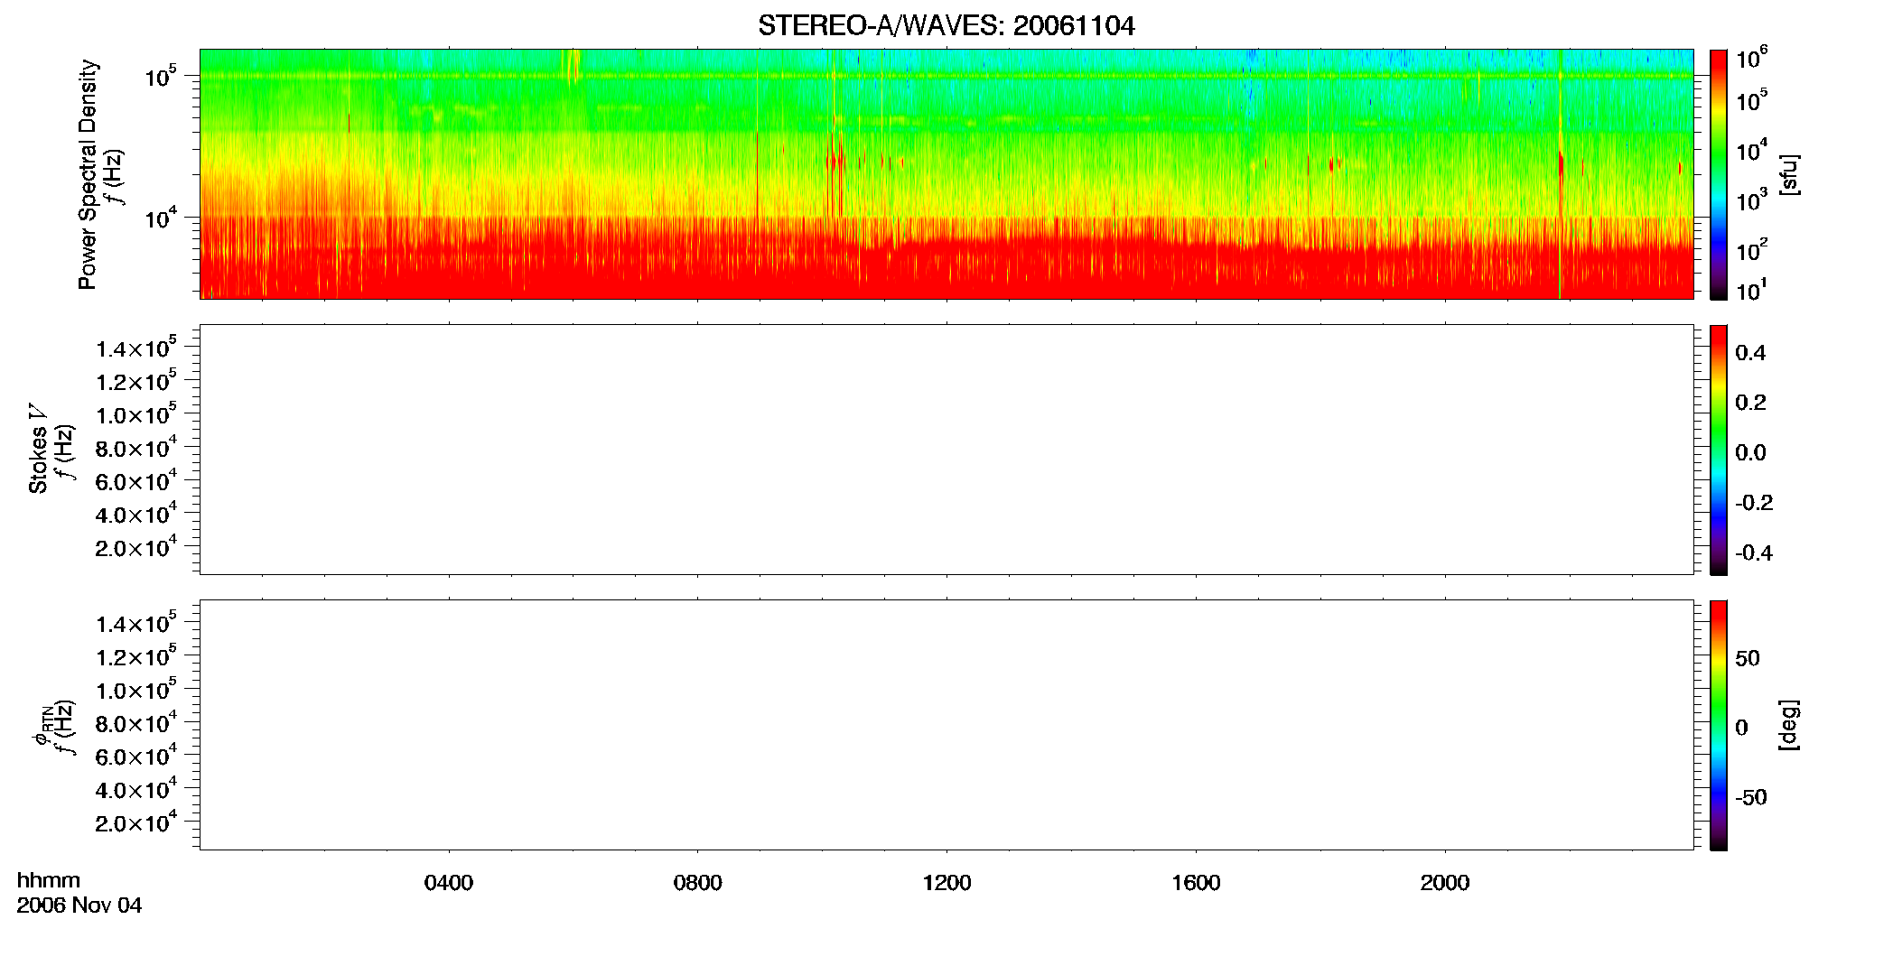
Task: Click the Power Spectral Density axis label
Action: tap(88, 174)
